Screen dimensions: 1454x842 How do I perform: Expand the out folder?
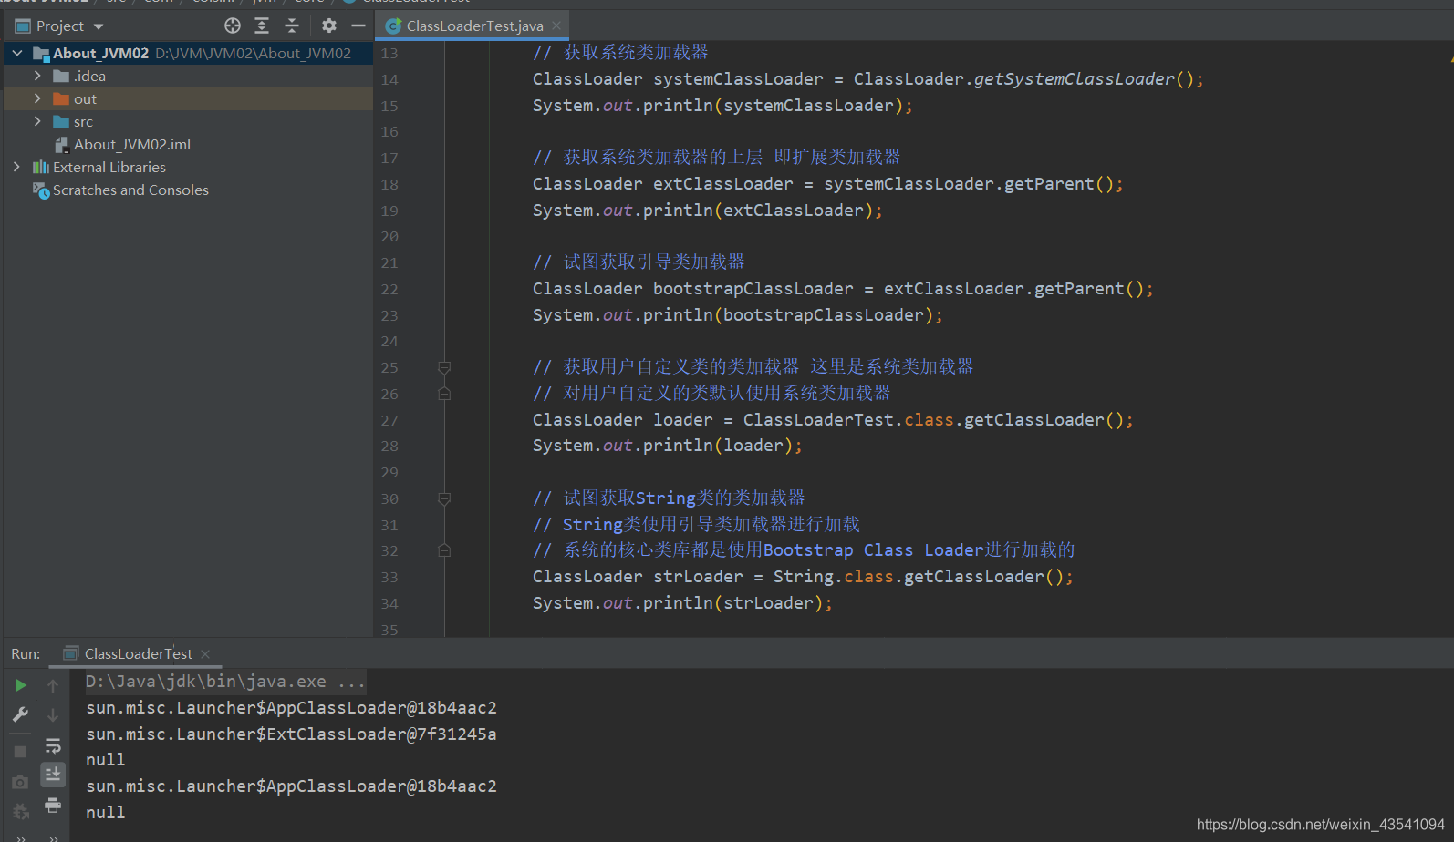click(37, 98)
